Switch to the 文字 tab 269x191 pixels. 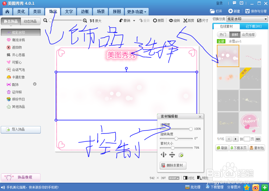[x=69, y=12]
